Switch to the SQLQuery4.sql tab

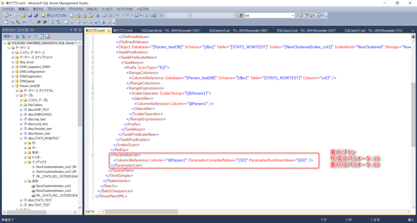click(x=239, y=30)
